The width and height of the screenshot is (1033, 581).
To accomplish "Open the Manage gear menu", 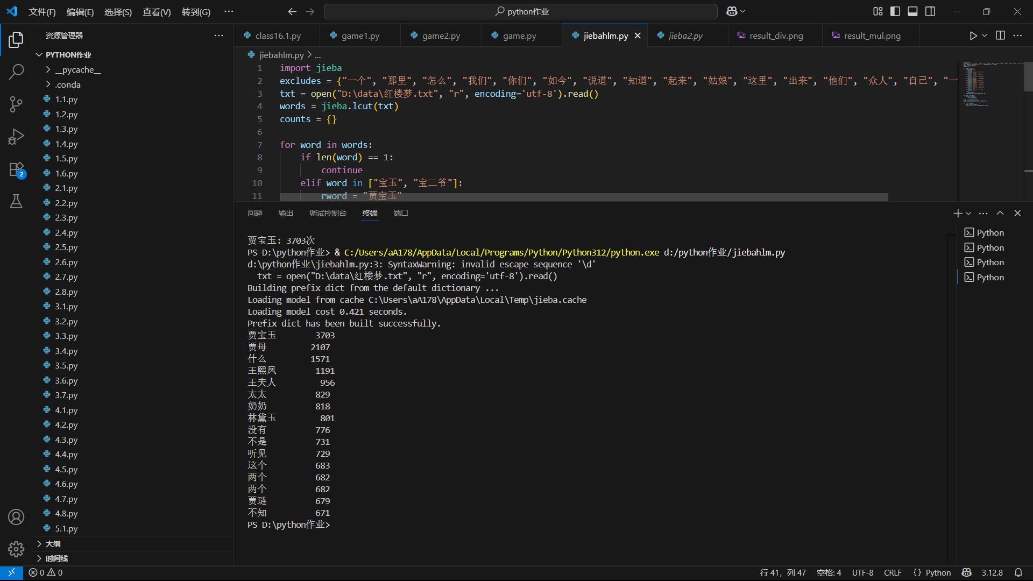I will [16, 549].
